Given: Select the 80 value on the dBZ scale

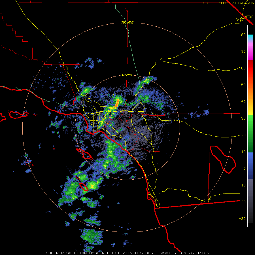Looking at the screenshot, I should (x=243, y=35).
